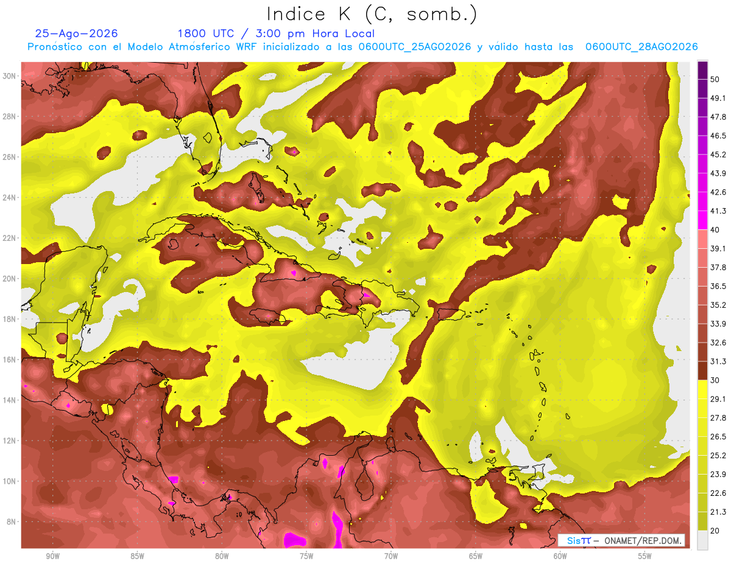Click the bright yellow swatch between 29.1 and 30

click(702, 390)
